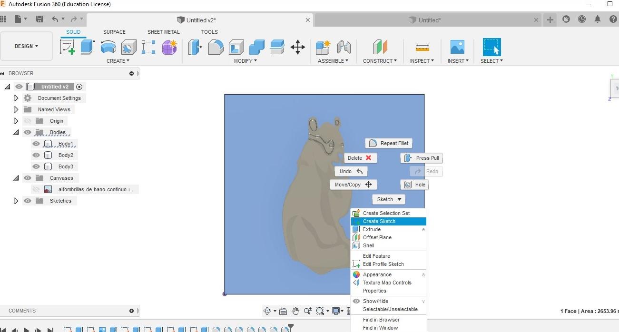This screenshot has width=619, height=332.
Task: Toggle visibility of Sketches folder
Action: pos(28,201)
